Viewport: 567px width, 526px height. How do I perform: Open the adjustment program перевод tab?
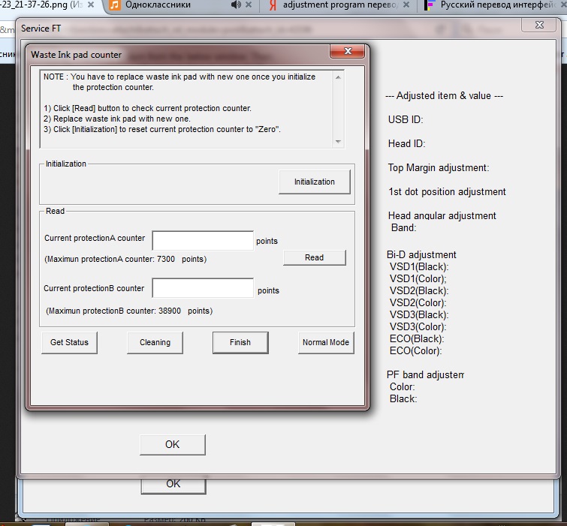coord(340,5)
